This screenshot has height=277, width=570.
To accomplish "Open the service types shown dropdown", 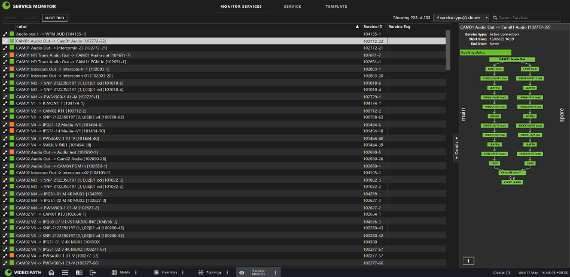I will pos(461,18).
